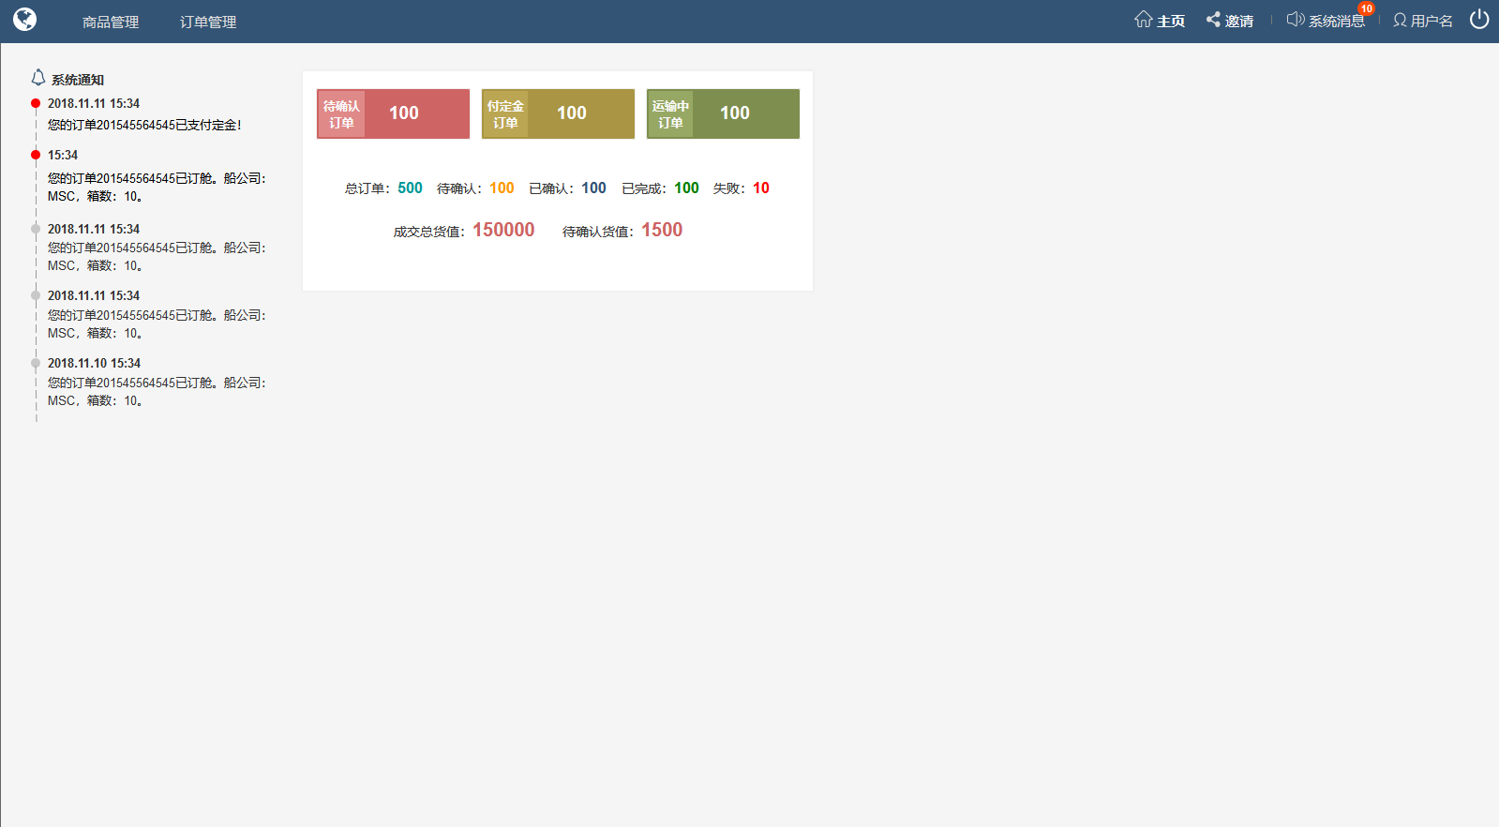Viewport: 1499px width, 827px height.
Task: Open the 用户名 account link
Action: point(1432,22)
